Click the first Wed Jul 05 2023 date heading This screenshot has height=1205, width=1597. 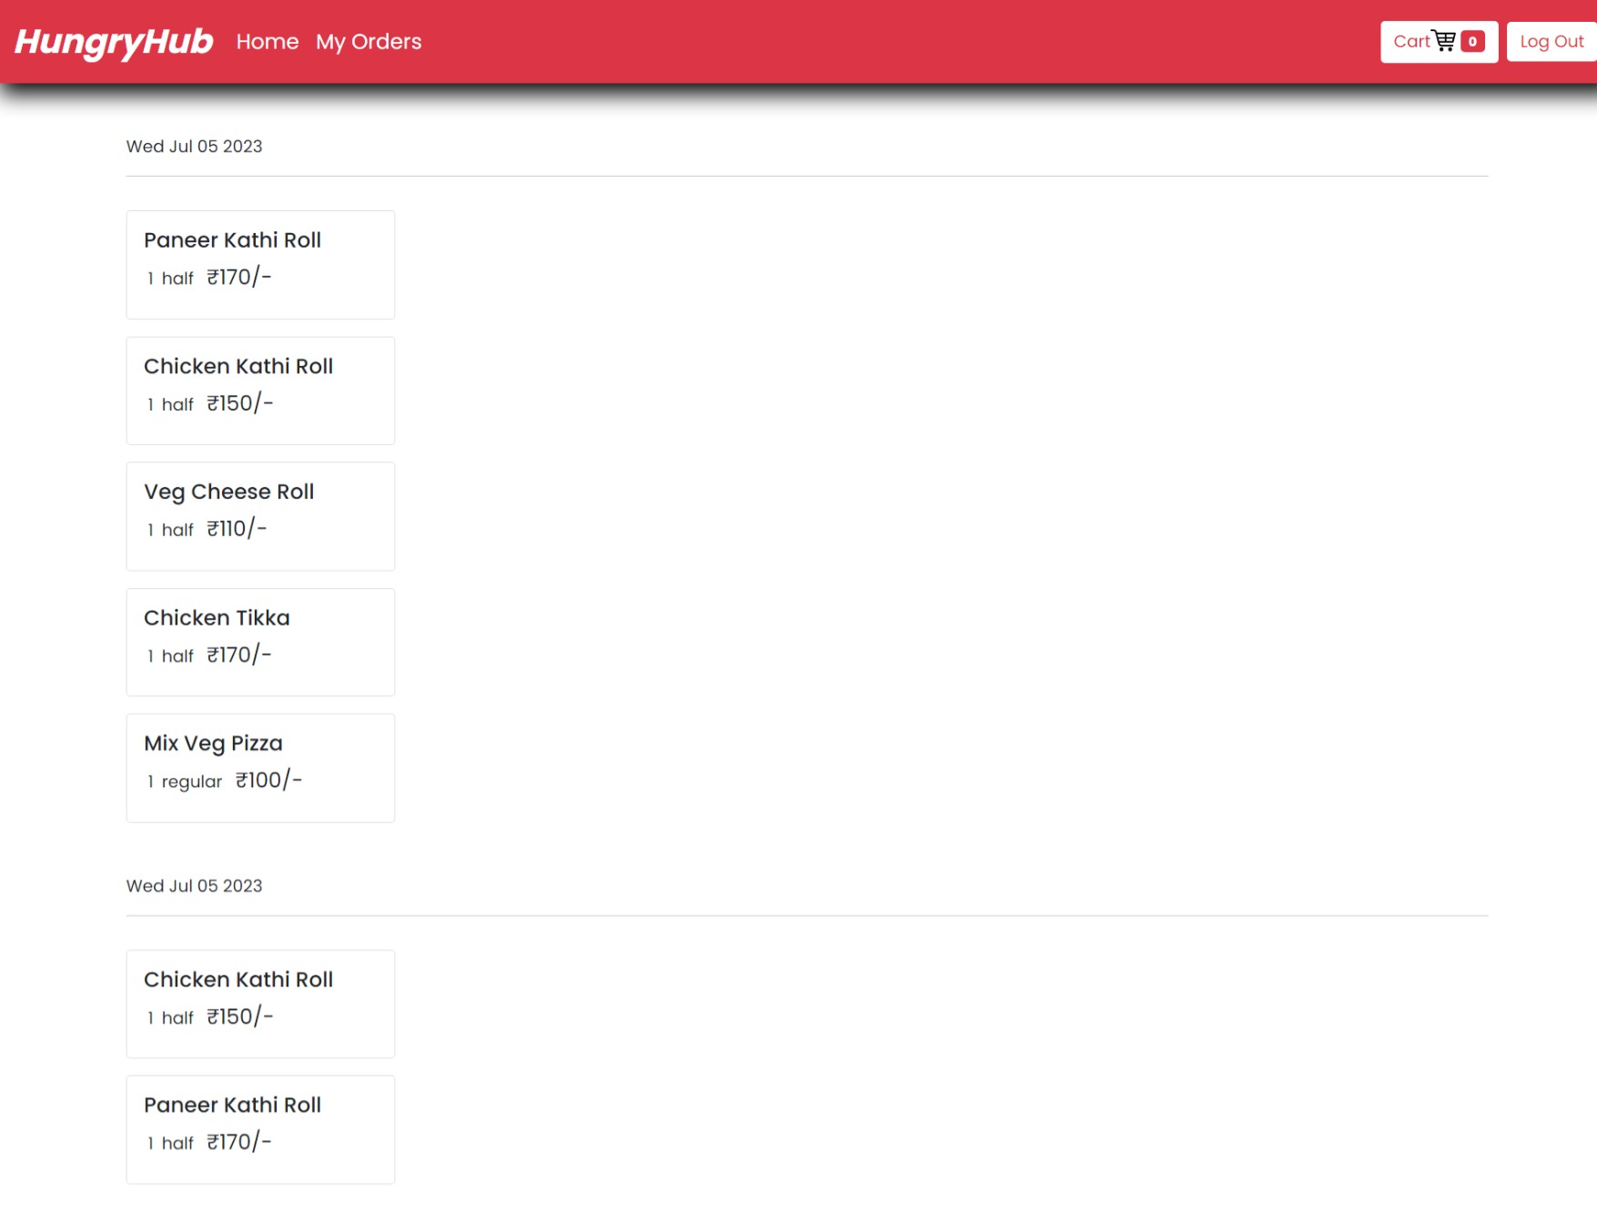coord(193,146)
